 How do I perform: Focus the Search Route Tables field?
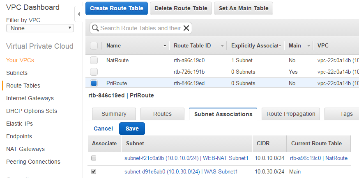(x=140, y=28)
